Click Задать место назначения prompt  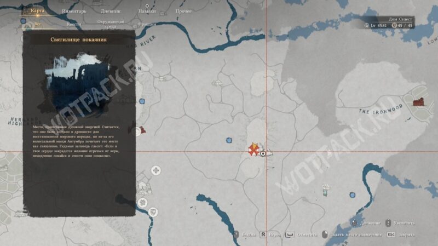coord(355,234)
